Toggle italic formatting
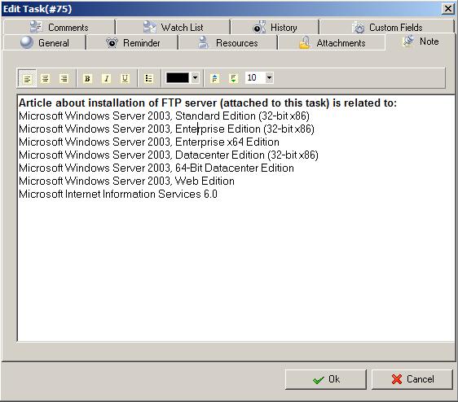 point(106,78)
